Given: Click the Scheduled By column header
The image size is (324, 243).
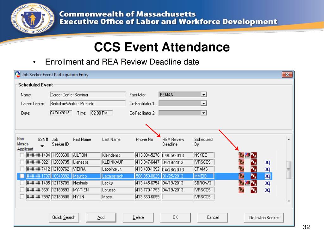Looking at the screenshot, I should (203, 142).
